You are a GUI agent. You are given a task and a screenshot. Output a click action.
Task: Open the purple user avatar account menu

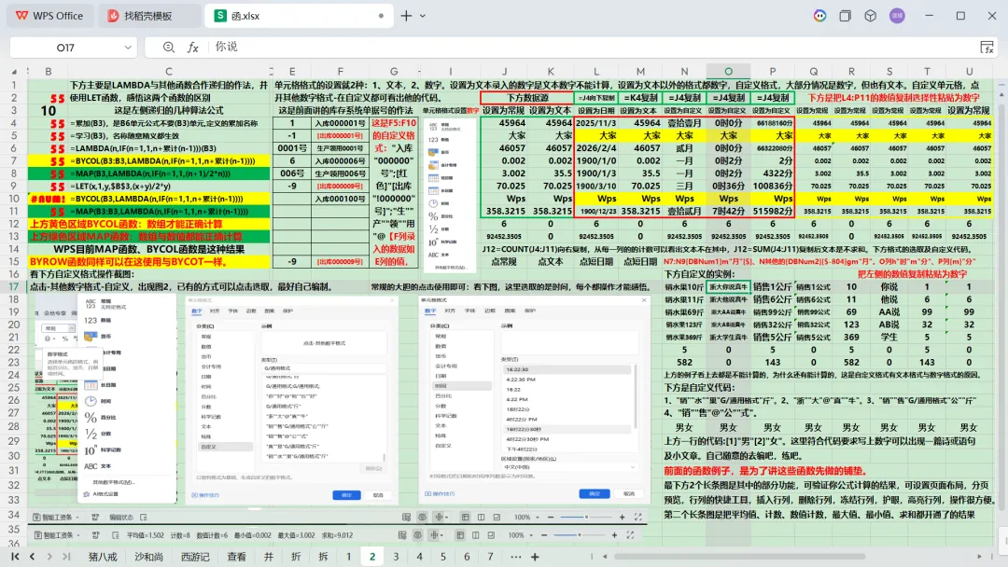click(x=898, y=16)
